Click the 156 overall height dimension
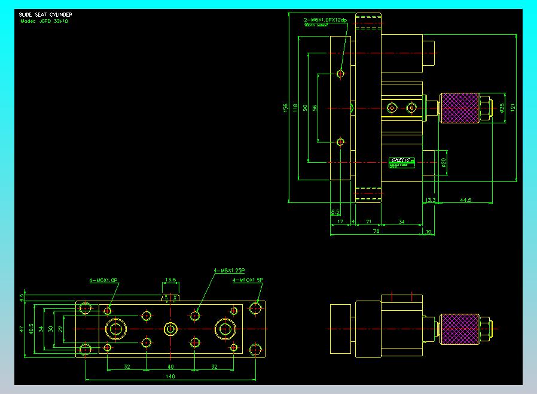Screen dimensions: 537x394 pos(285,108)
